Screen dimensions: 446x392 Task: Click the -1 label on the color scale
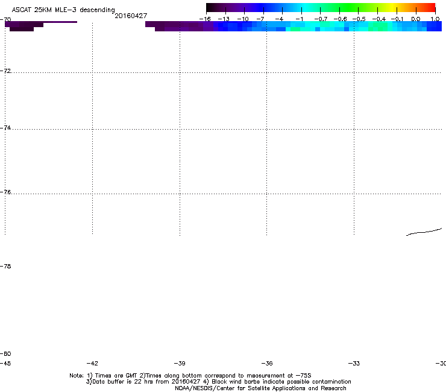[299, 19]
